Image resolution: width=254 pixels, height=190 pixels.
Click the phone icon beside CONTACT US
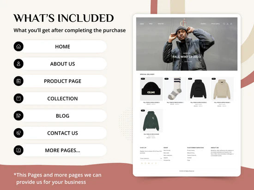click(x=18, y=133)
